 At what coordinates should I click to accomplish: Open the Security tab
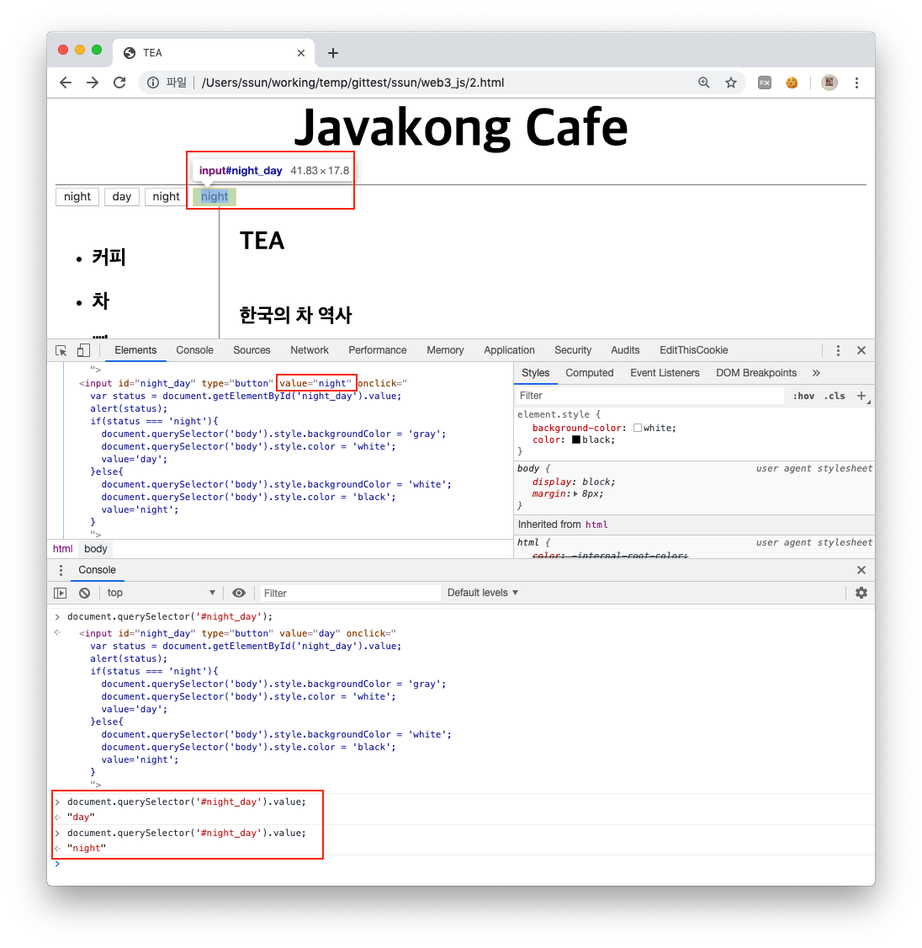573,351
